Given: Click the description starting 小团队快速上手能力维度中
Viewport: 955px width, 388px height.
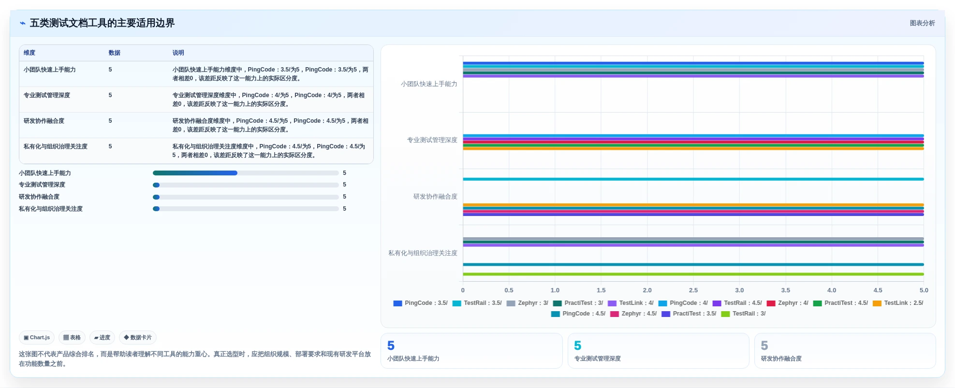Looking at the screenshot, I should point(270,74).
